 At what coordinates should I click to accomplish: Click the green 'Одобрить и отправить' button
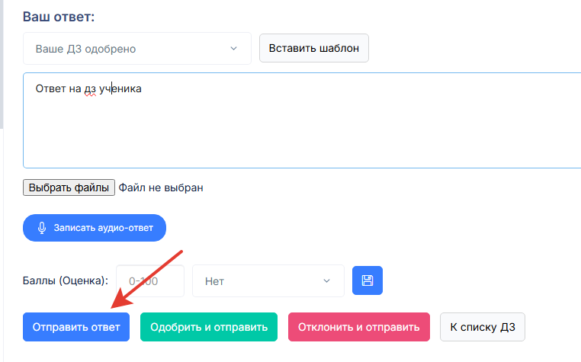(x=209, y=327)
